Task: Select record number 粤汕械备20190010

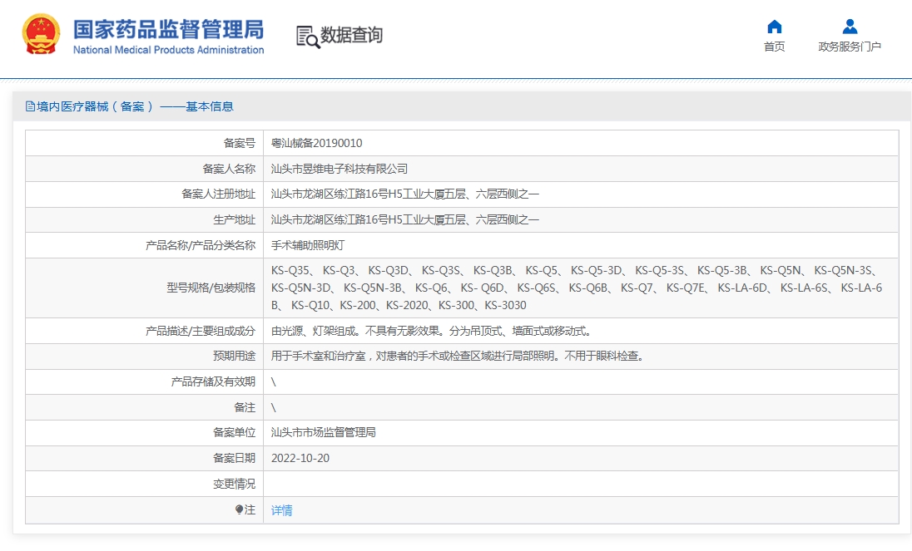Action: pos(316,144)
